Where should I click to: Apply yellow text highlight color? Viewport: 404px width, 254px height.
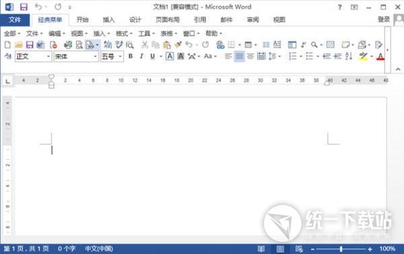[364, 56]
